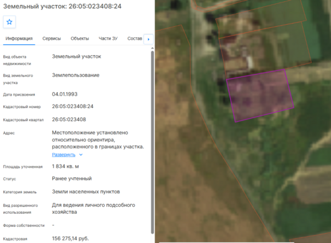
Task: Open the Информация tab
Action: [x=19, y=39]
